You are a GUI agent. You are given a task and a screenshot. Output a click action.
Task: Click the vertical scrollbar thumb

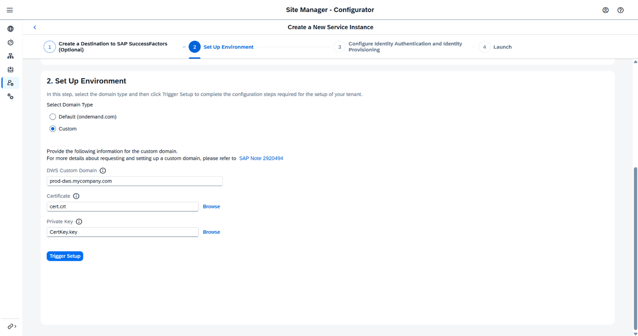pos(635,248)
